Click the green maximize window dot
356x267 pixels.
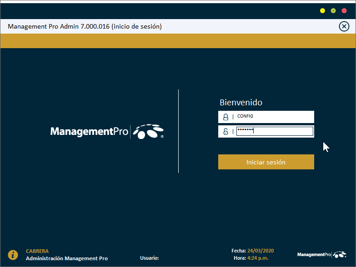click(333, 10)
